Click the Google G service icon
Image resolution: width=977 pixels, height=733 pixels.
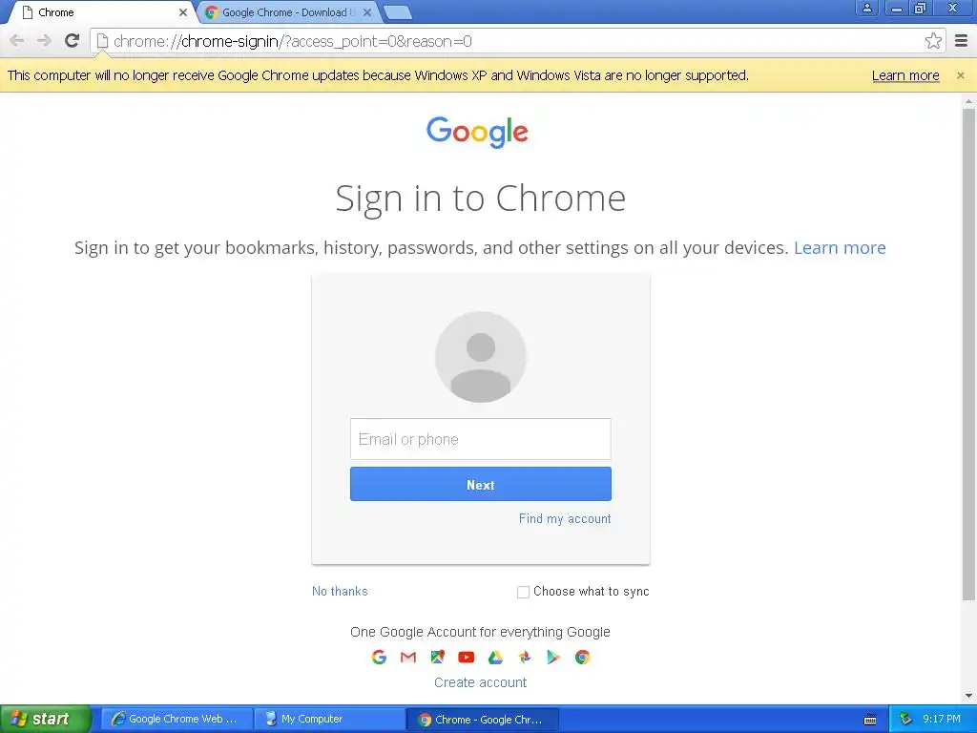379,657
